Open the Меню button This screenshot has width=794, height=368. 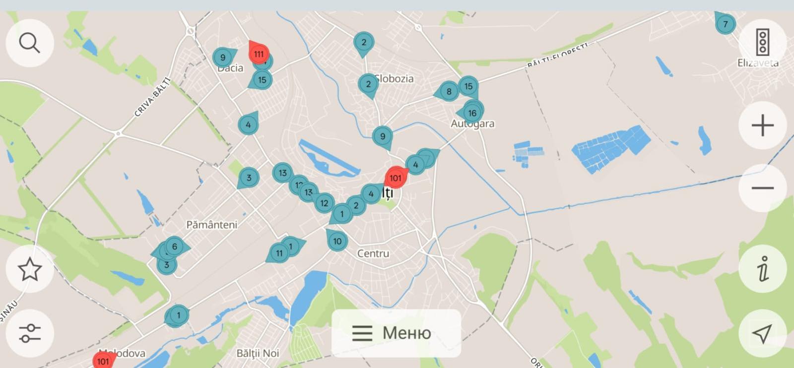[396, 333]
